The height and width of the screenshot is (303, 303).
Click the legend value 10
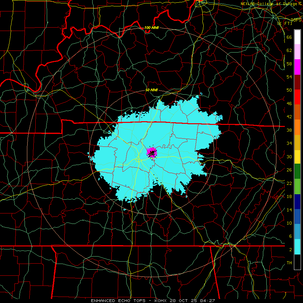(x=289, y=223)
